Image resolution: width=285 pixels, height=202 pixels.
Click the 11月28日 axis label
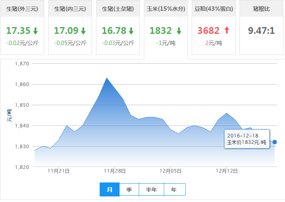[x=115, y=171]
